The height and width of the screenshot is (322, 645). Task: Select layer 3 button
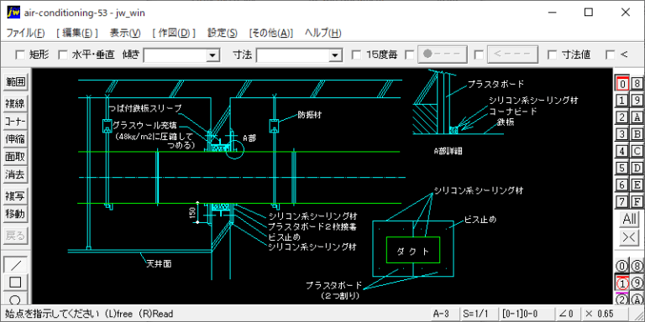622,134
